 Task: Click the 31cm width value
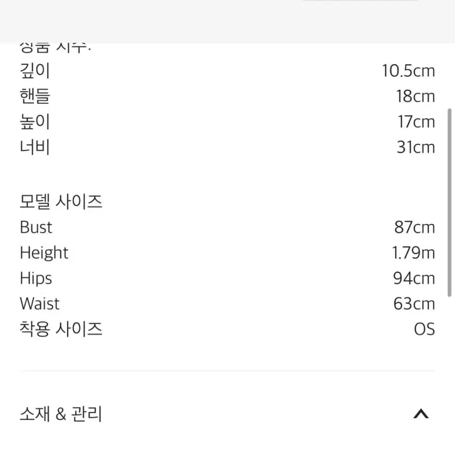(416, 147)
